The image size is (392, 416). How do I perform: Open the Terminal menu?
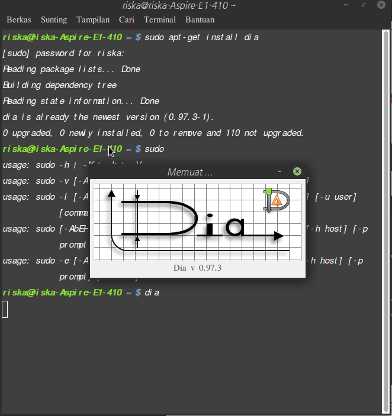[160, 20]
